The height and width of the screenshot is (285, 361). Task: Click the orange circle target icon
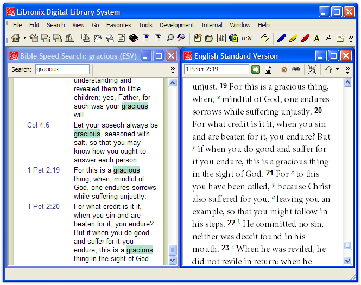click(x=284, y=69)
